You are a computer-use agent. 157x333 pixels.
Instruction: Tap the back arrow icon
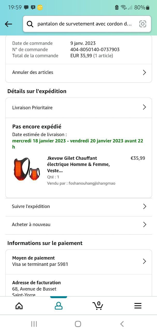(9, 24)
